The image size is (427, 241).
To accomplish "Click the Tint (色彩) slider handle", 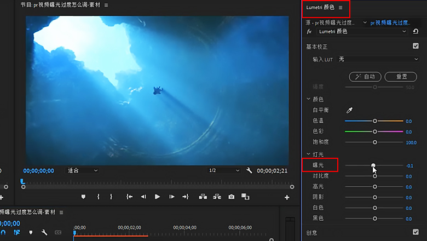I will pyautogui.click(x=375, y=131).
